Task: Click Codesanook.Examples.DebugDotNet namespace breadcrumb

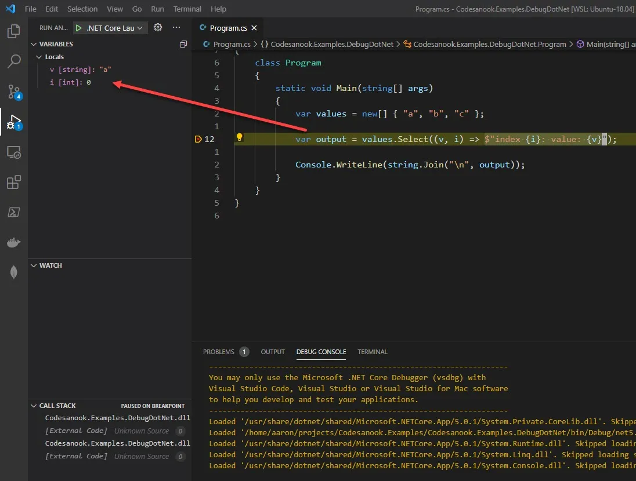Action: pyautogui.click(x=332, y=44)
